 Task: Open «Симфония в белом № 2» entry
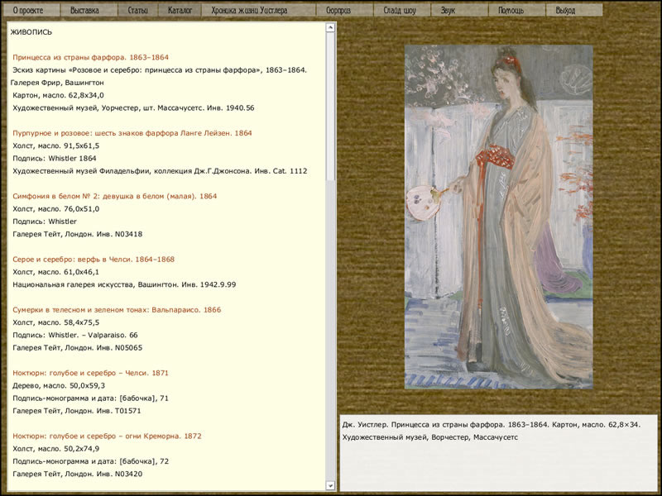click(x=115, y=196)
